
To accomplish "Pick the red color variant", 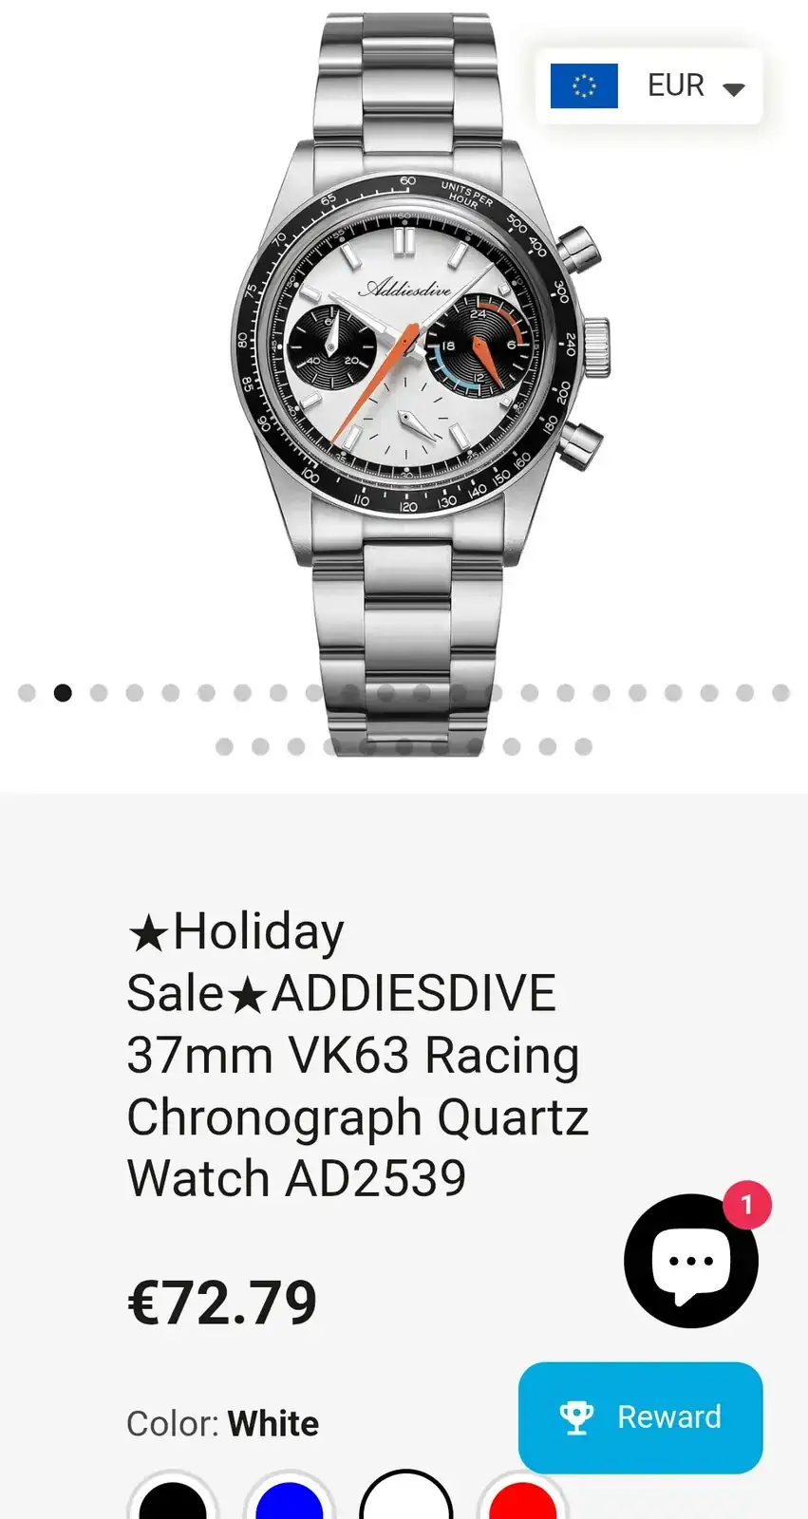I will 522,1500.
